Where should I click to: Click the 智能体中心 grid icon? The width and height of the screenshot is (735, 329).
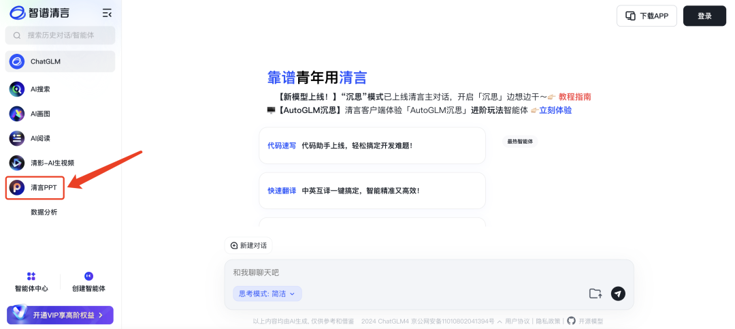coord(31,276)
